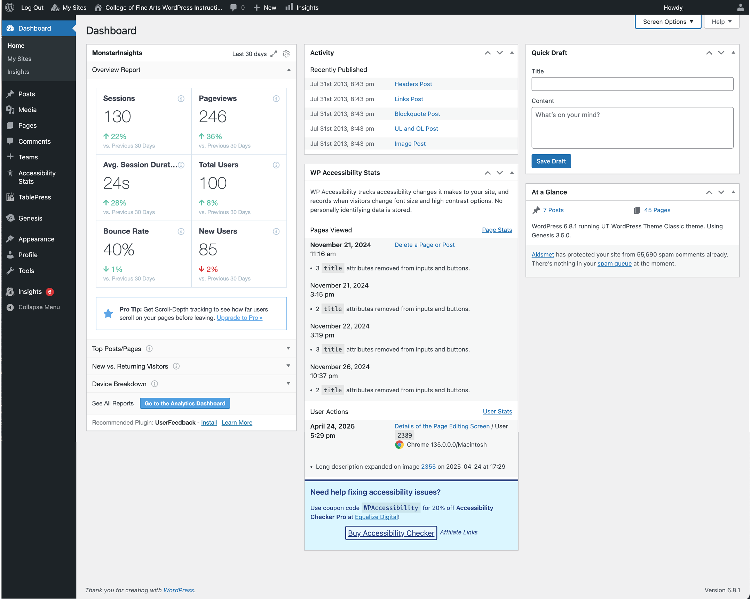
Task: Expand the Top Posts/Pages section
Action: tap(288, 348)
